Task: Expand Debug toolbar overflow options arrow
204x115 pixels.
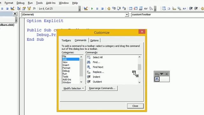Action: (x=155, y=9)
